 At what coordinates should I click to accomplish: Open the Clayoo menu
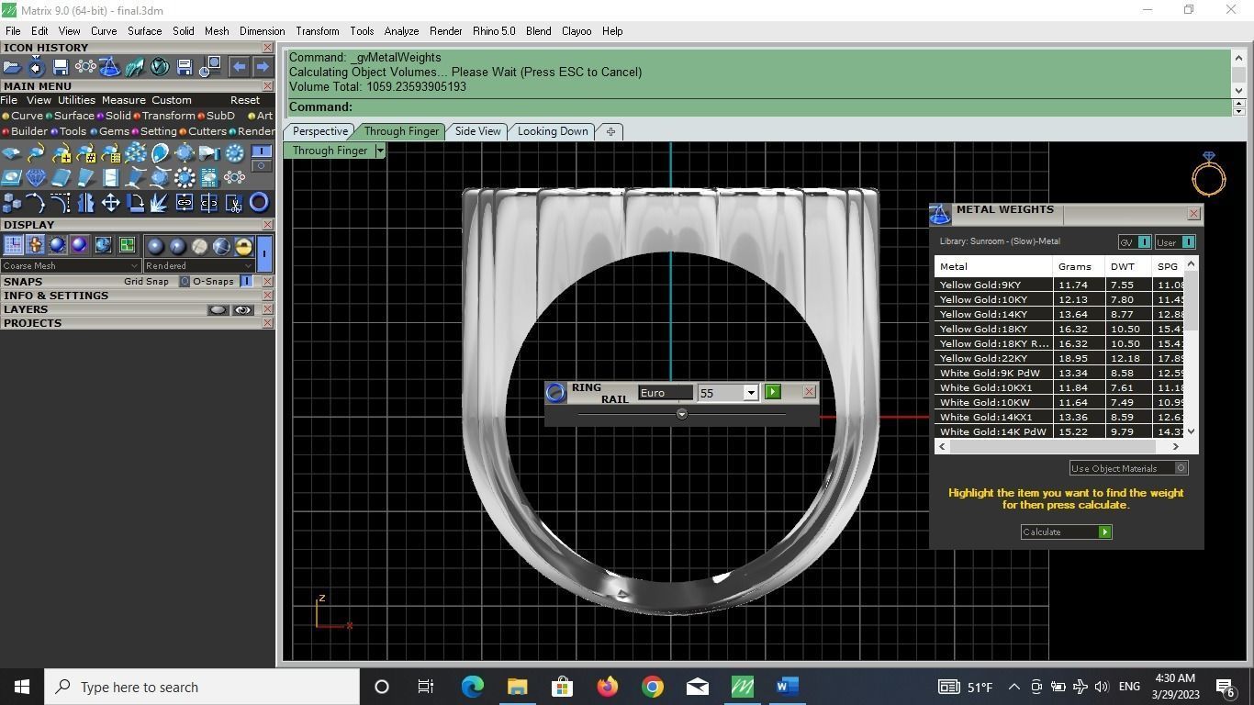tap(577, 31)
